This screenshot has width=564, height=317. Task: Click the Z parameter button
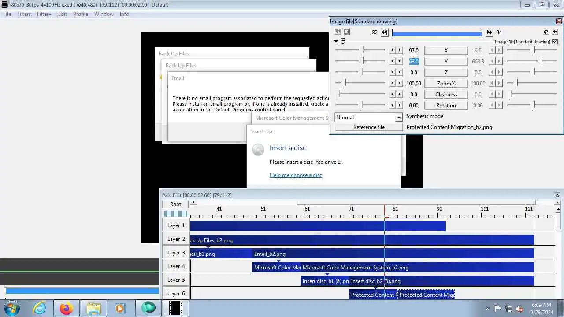pos(446,72)
